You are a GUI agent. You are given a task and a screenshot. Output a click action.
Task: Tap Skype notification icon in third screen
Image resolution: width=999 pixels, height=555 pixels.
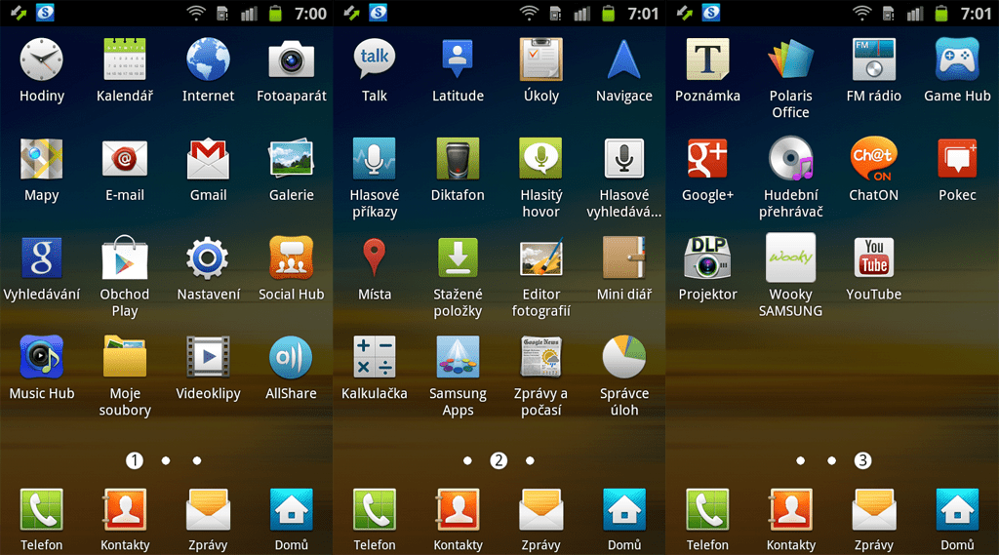click(711, 13)
